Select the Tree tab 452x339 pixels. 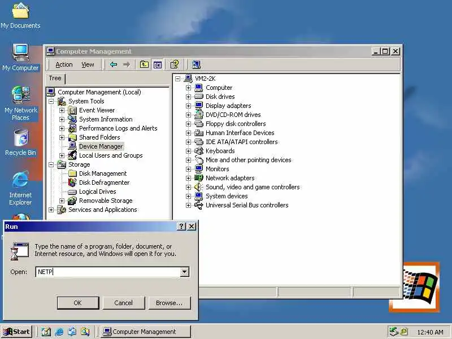55,78
